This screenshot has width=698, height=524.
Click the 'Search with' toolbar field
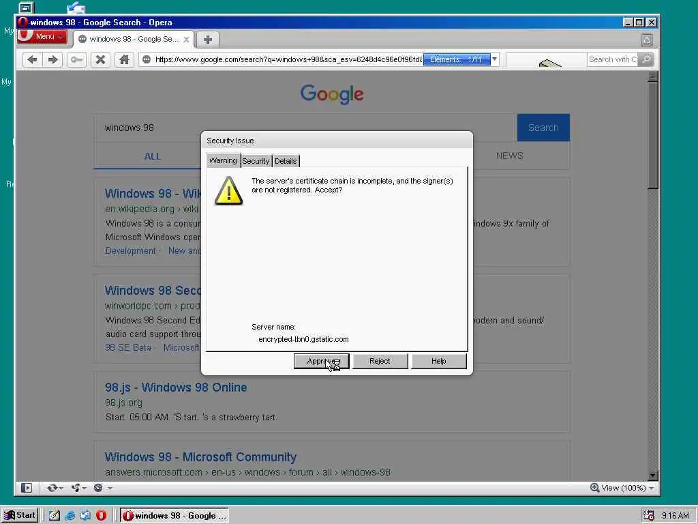coord(612,59)
